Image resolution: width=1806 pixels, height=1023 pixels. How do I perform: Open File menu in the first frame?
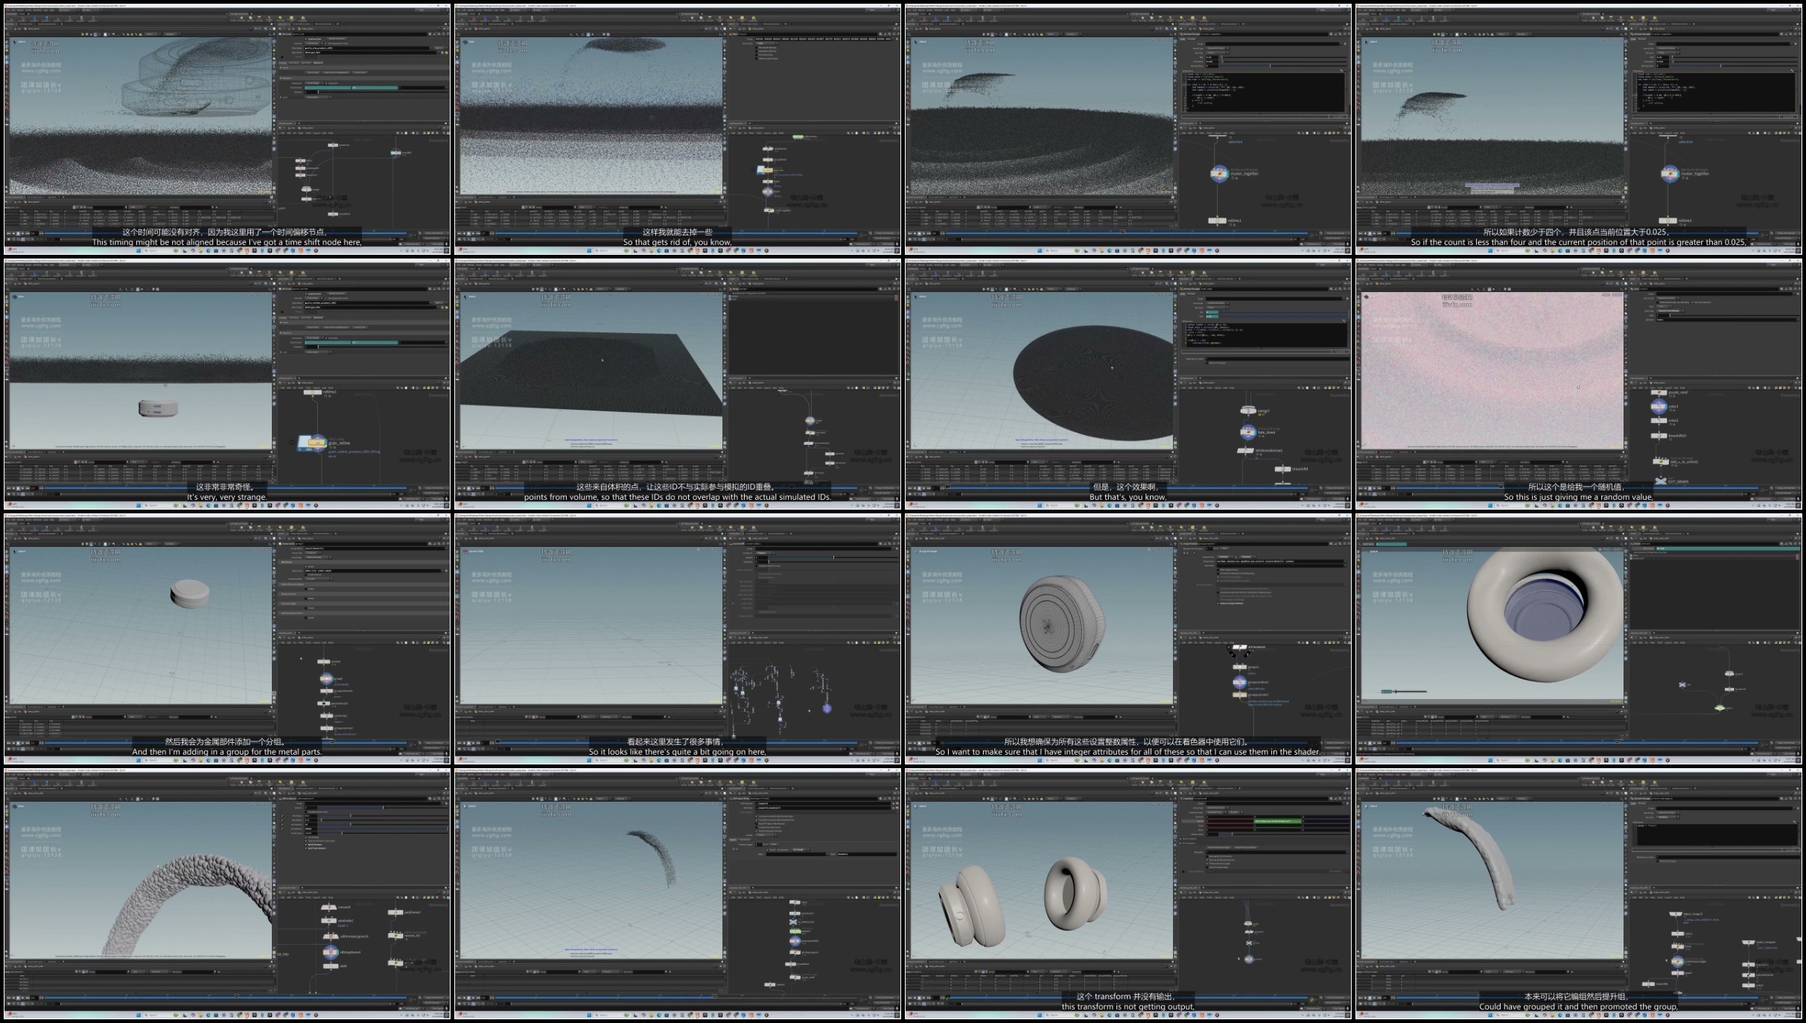(x=9, y=10)
